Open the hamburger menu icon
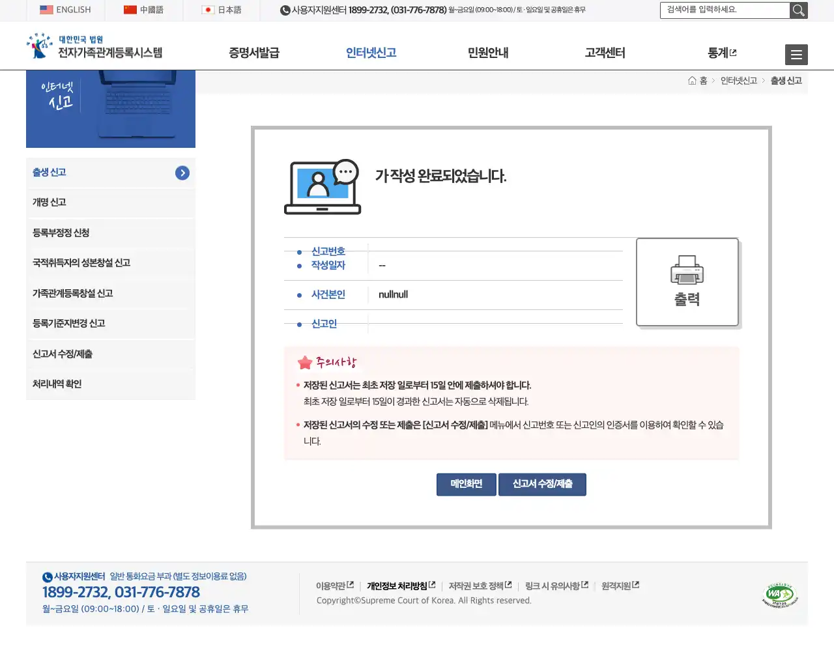Screen dimensions: 834x667 tap(796, 55)
